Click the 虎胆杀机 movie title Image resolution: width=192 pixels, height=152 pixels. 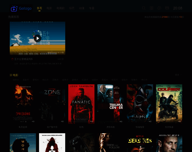[111, 127]
